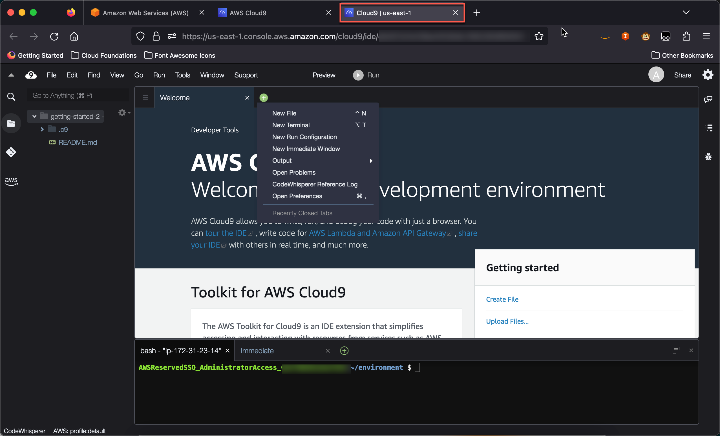Collapse the menu bar with up arrow
Screen dimensions: 720x436
[11, 75]
